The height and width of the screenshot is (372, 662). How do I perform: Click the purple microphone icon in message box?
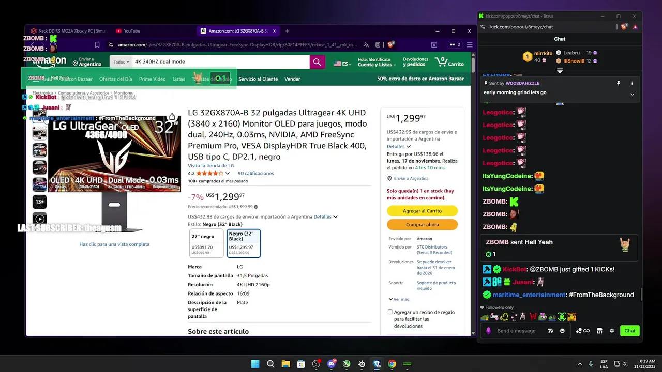489,331
